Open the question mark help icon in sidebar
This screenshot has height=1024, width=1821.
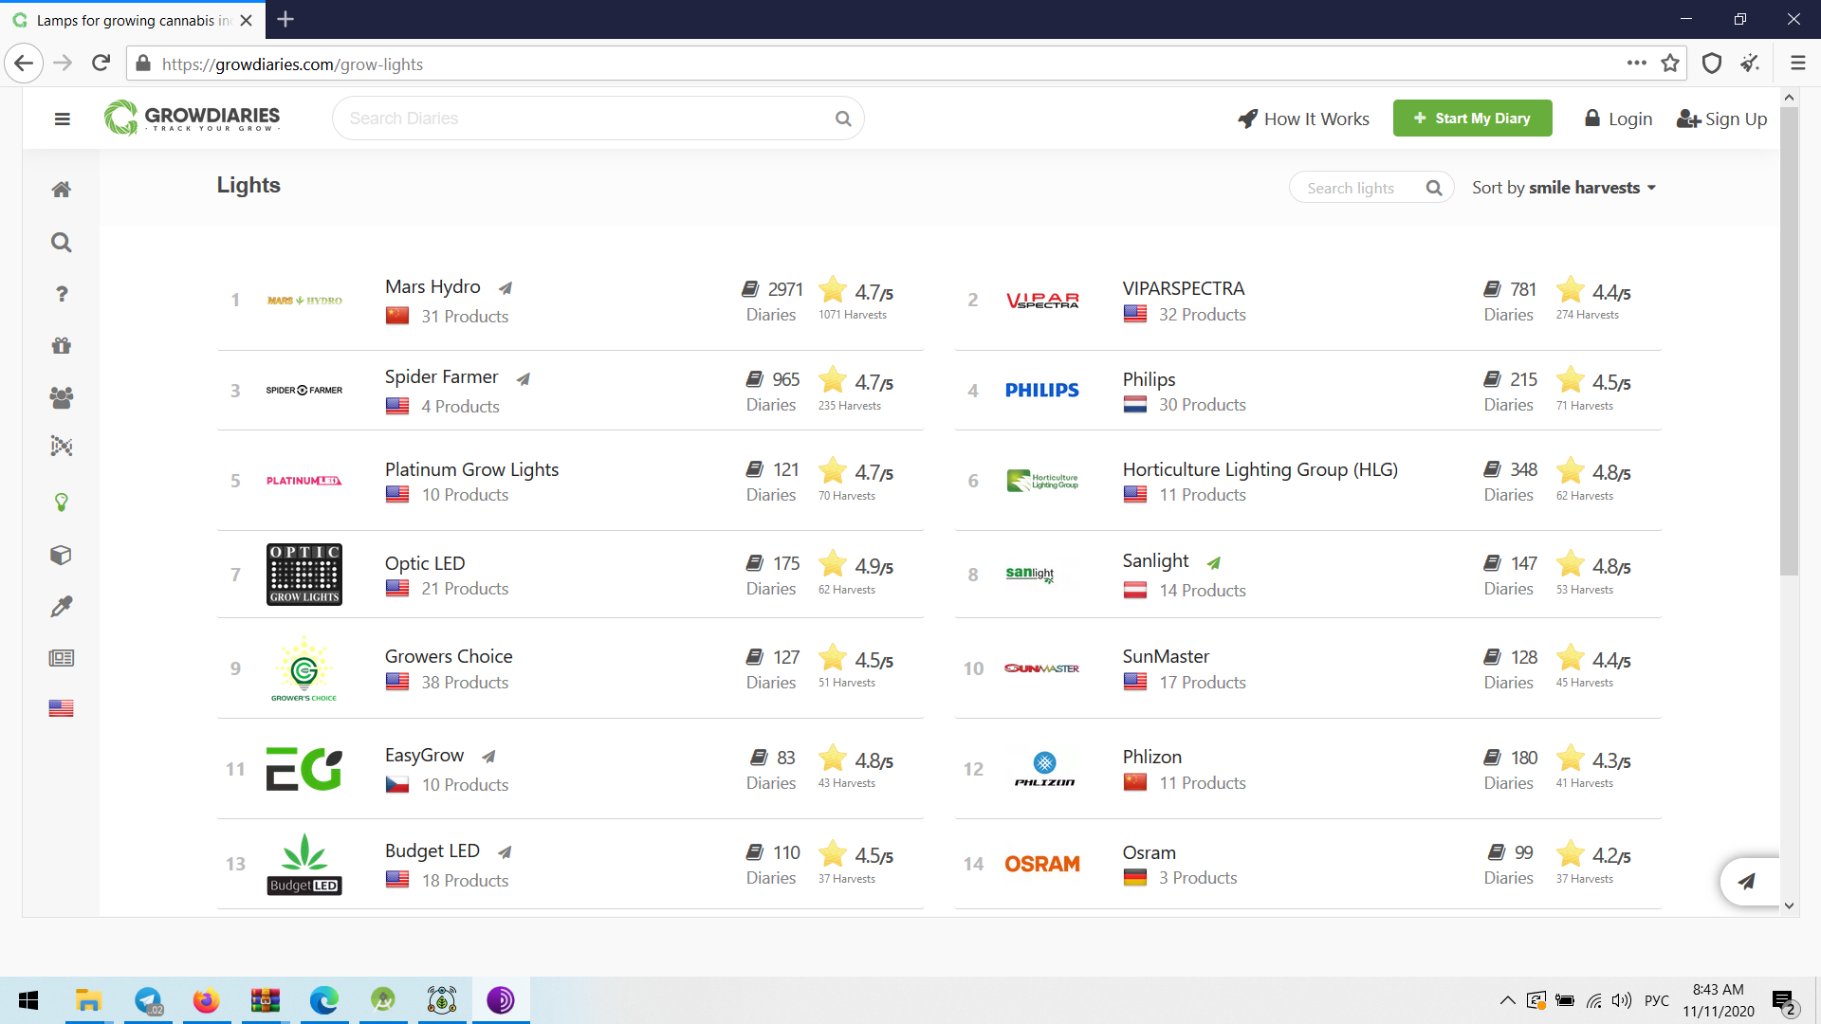62,294
